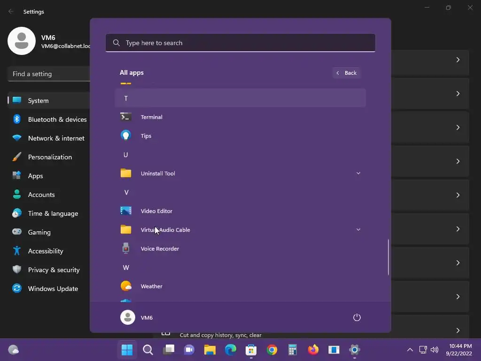Open Calculator from taskbar
The image size is (481, 361).
[292, 350]
